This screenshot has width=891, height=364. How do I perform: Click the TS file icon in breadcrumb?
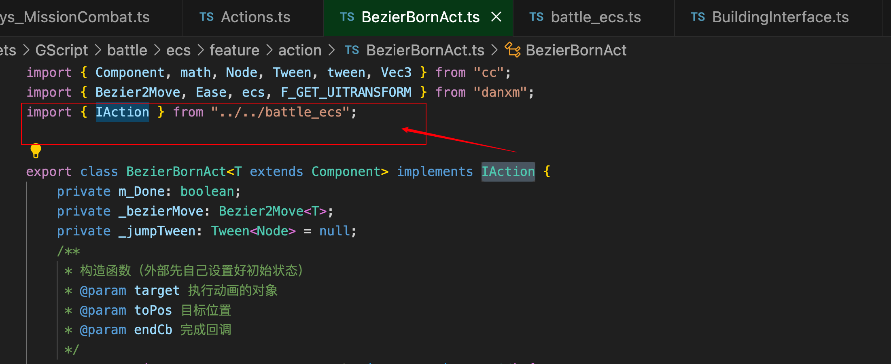pyautogui.click(x=352, y=50)
